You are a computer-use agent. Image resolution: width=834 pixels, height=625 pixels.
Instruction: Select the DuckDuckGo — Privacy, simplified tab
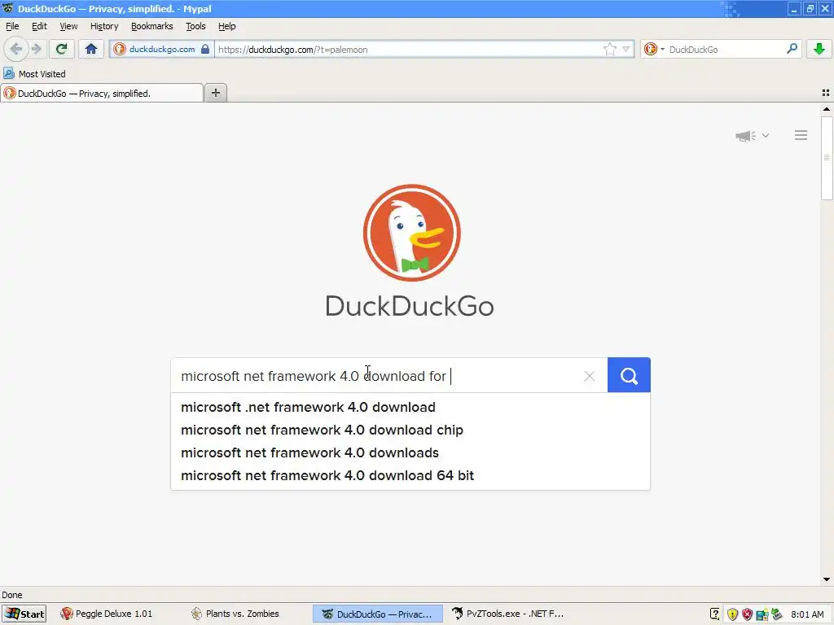(102, 93)
